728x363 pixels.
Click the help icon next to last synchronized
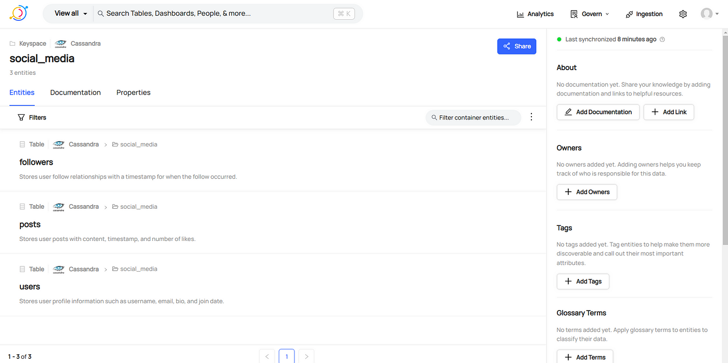(662, 39)
